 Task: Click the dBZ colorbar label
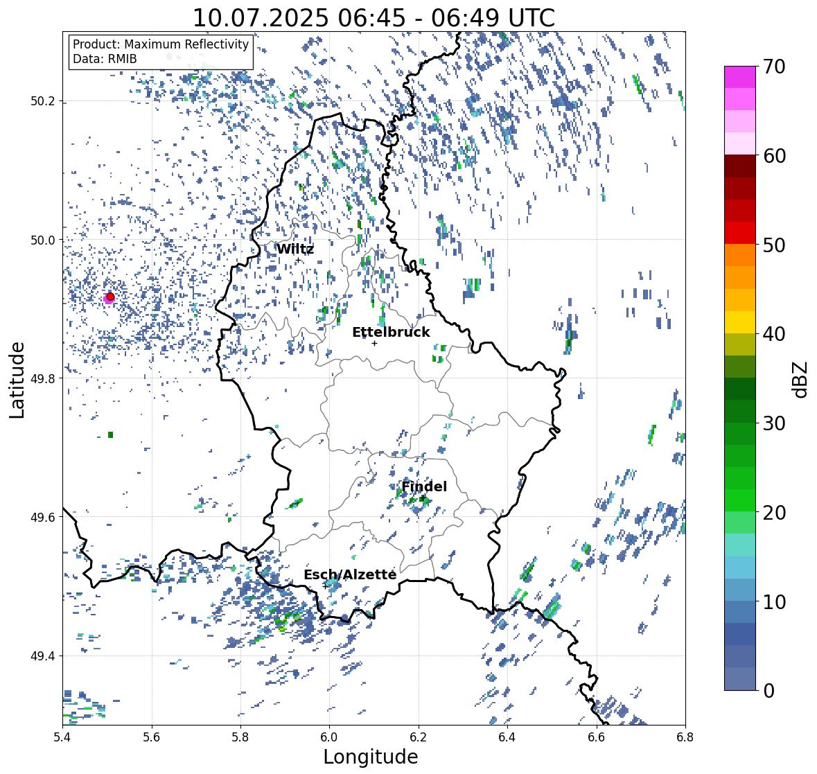801,380
